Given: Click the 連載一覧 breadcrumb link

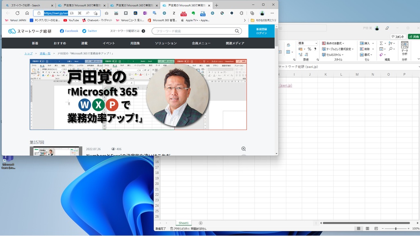Looking at the screenshot, I should (x=45, y=54).
